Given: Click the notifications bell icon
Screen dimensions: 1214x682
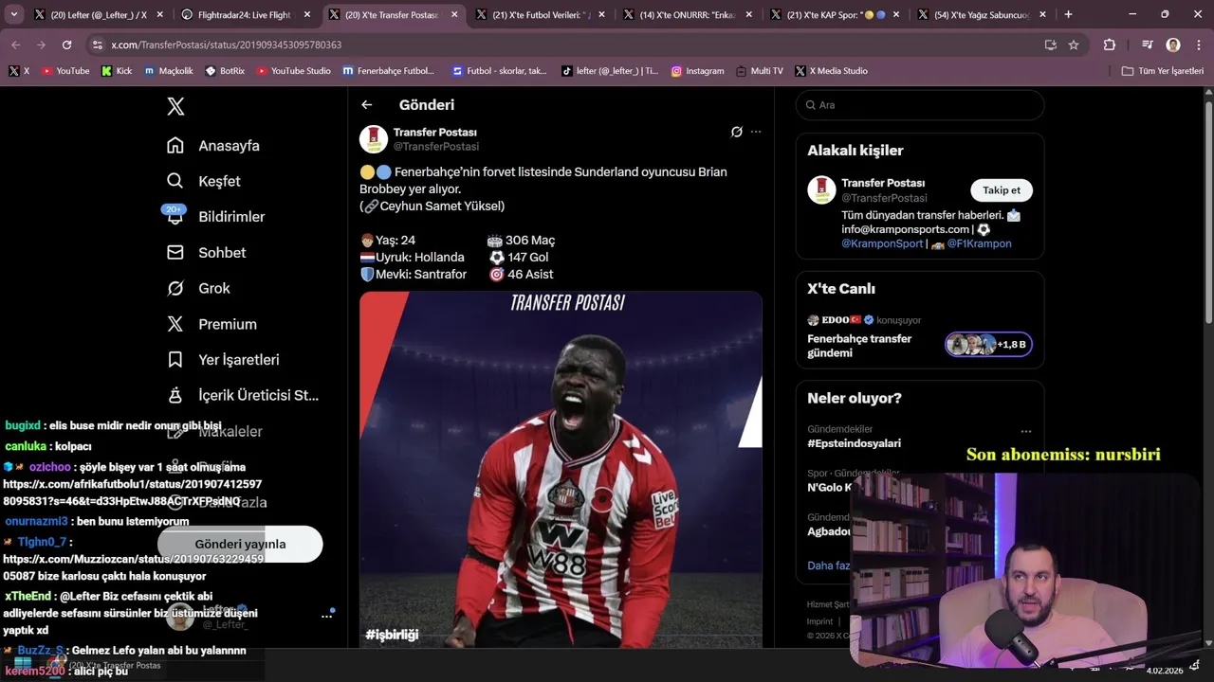Looking at the screenshot, I should [175, 217].
